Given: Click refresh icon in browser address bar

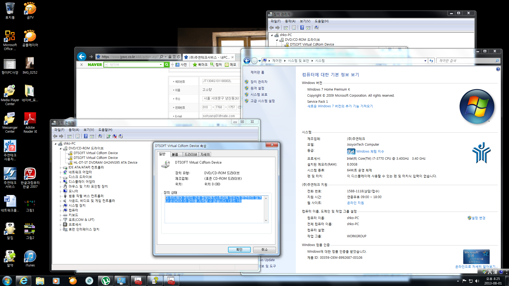Looking at the screenshot, I should [178, 57].
